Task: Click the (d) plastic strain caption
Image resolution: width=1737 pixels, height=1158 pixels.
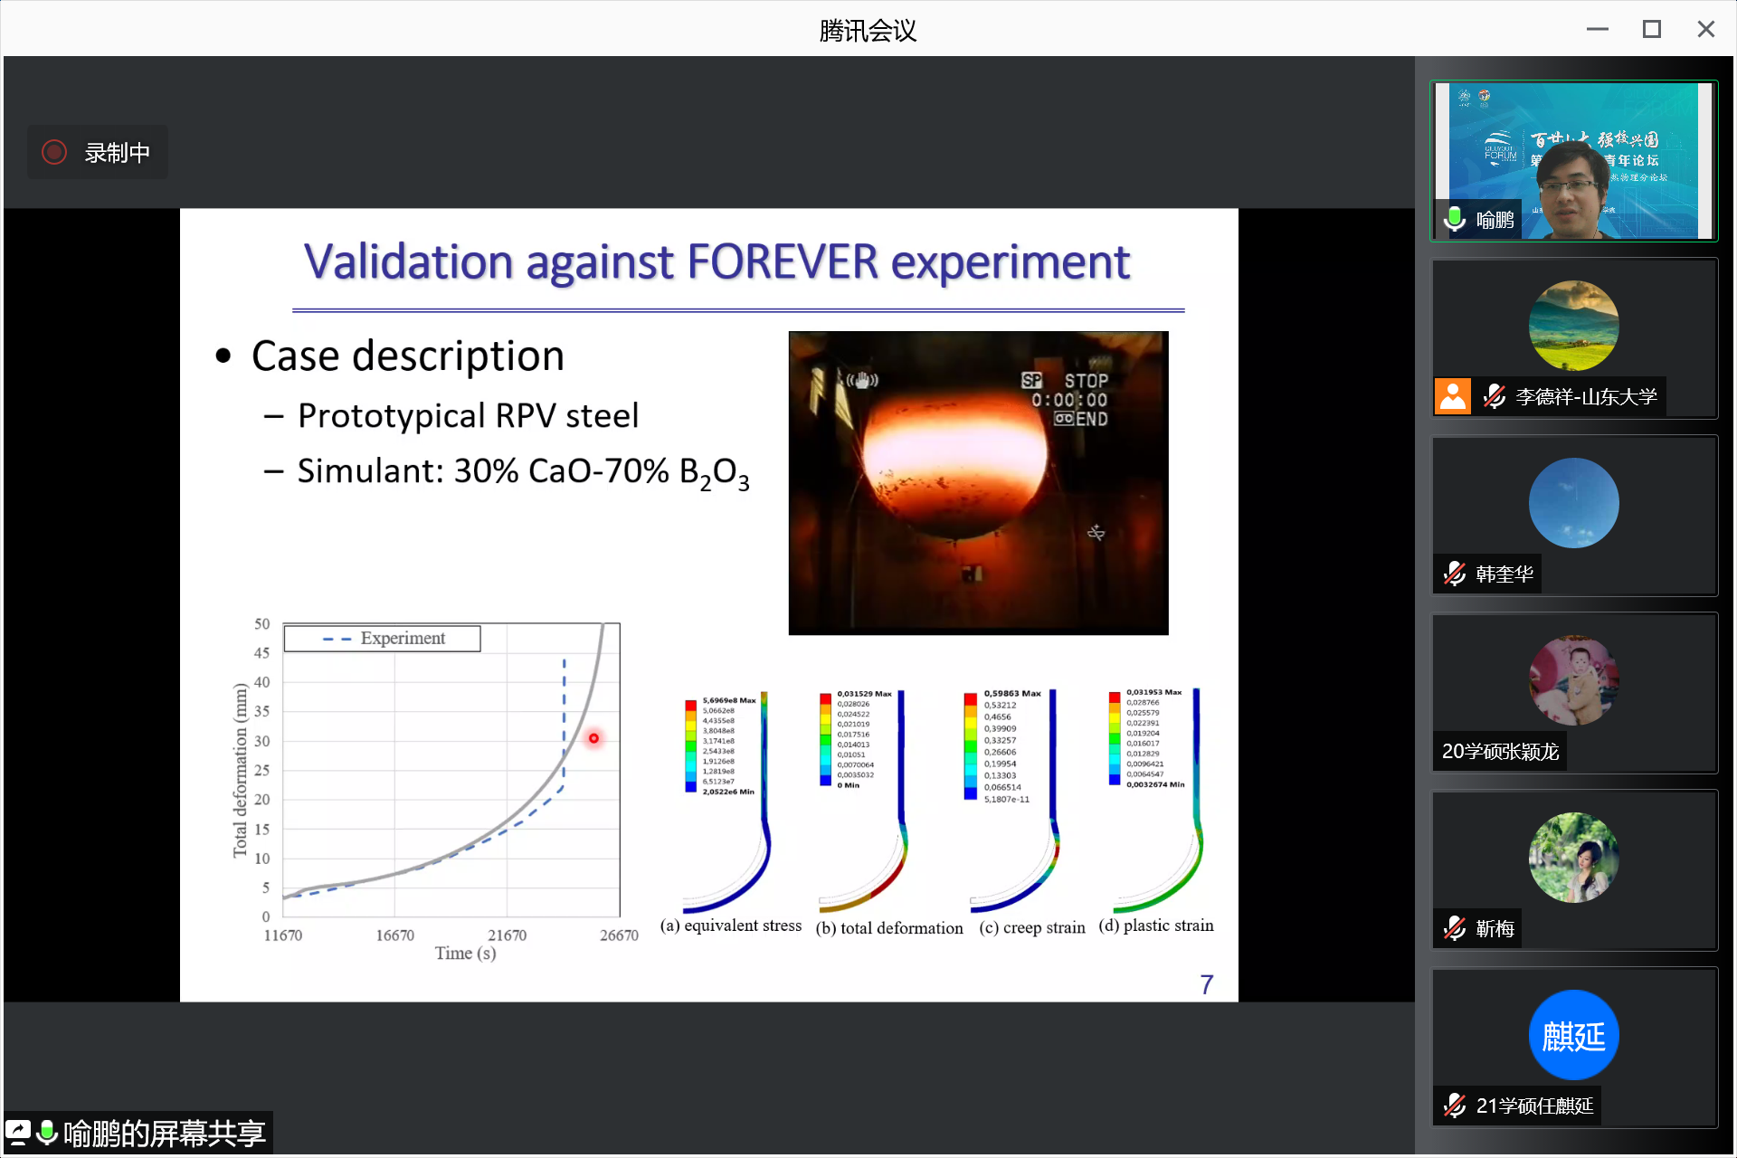Action: (x=1156, y=925)
